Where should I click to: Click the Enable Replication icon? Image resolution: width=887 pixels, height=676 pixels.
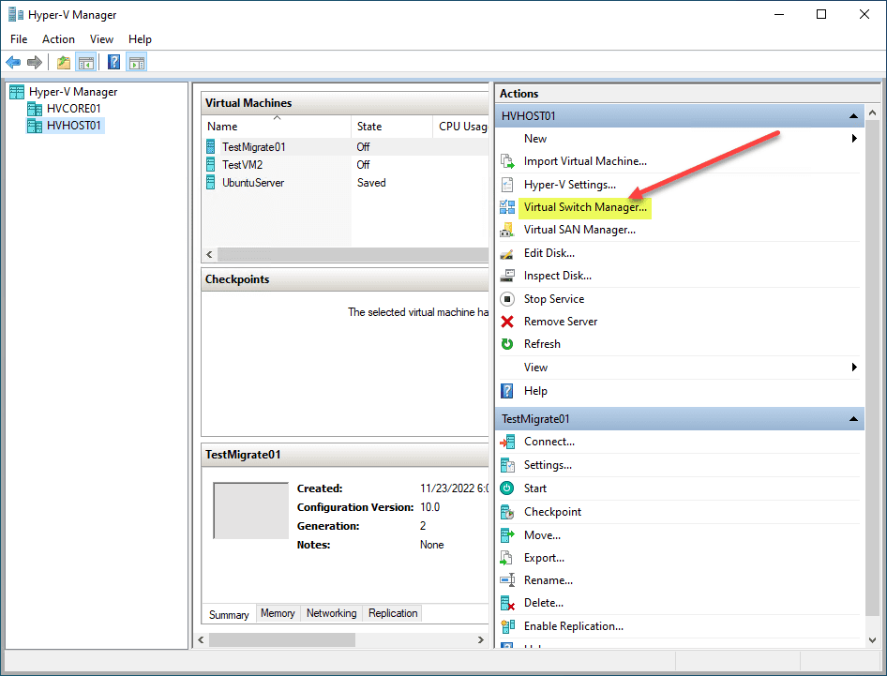[x=507, y=626]
